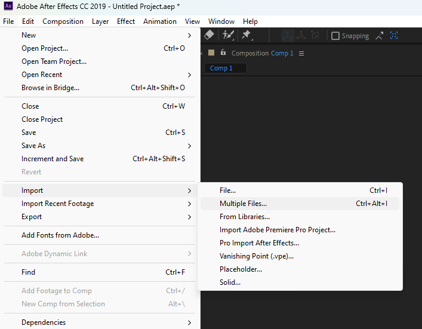Enable the Snapping checkbox

[335, 36]
